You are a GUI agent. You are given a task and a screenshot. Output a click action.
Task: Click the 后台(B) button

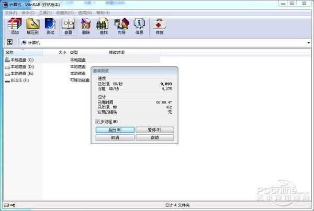click(115, 130)
